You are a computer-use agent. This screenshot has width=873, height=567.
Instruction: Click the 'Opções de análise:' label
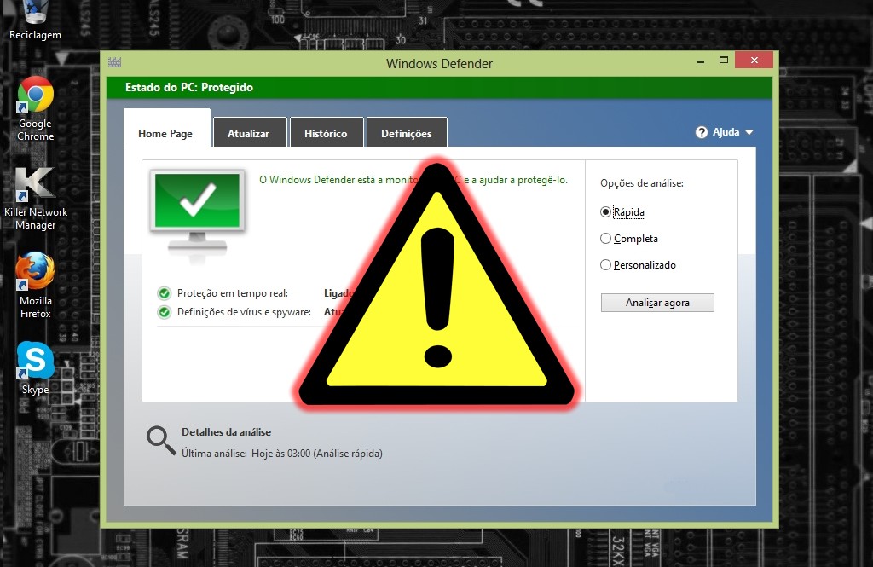pyautogui.click(x=642, y=183)
